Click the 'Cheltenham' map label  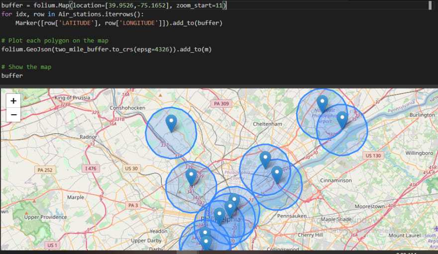click(267, 124)
